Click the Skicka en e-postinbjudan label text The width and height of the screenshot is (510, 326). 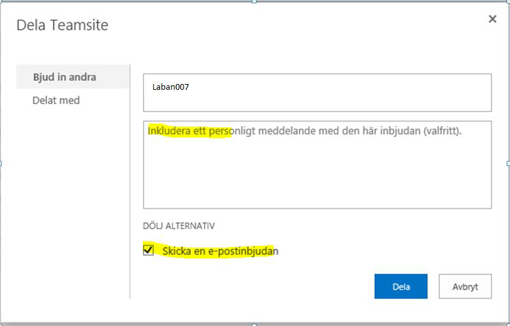220,252
